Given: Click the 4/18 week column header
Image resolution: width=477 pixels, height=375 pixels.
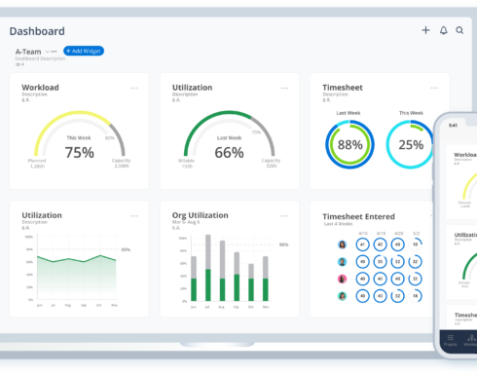Looking at the screenshot, I should click(381, 234).
